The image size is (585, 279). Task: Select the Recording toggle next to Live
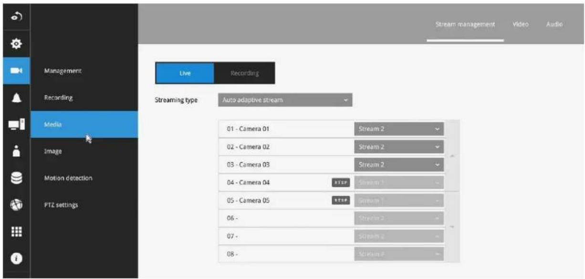[244, 73]
